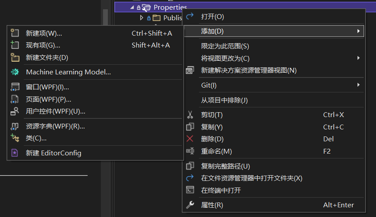
Task: Click the wrench icon beside 属性(R)
Action: pyautogui.click(x=190, y=205)
